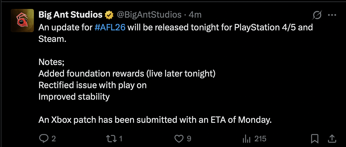Click the repost count of 1

(120, 139)
